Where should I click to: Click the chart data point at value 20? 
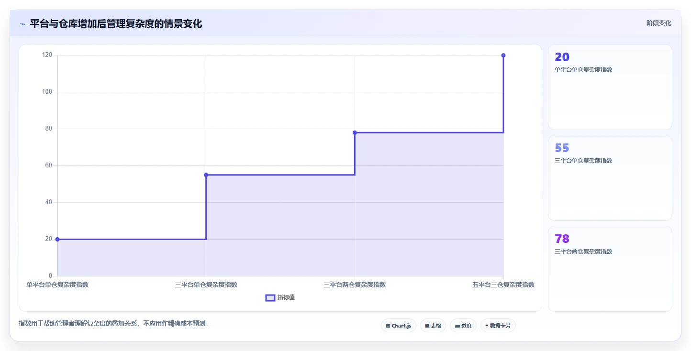(x=57, y=239)
